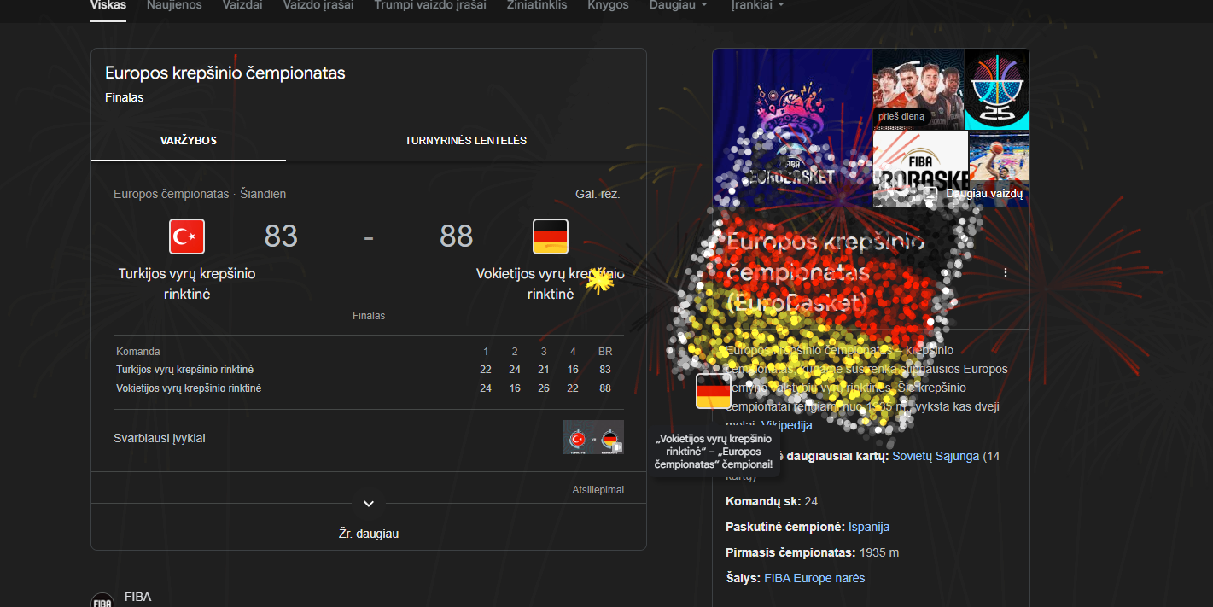Image resolution: width=1213 pixels, height=607 pixels.
Task: Expand the Įrankiai dropdown
Action: 757,5
